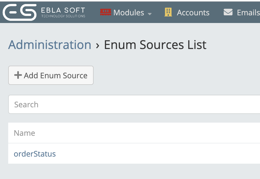Screen dimensions: 260x179
Task: Click the yellow Accounts building icon
Action: point(168,12)
